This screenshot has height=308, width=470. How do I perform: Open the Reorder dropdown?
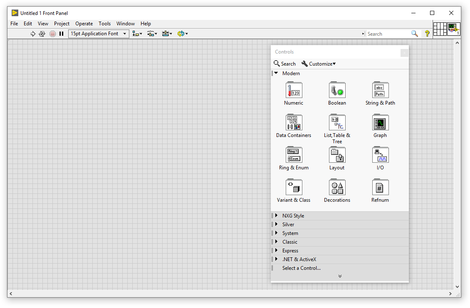(x=183, y=34)
